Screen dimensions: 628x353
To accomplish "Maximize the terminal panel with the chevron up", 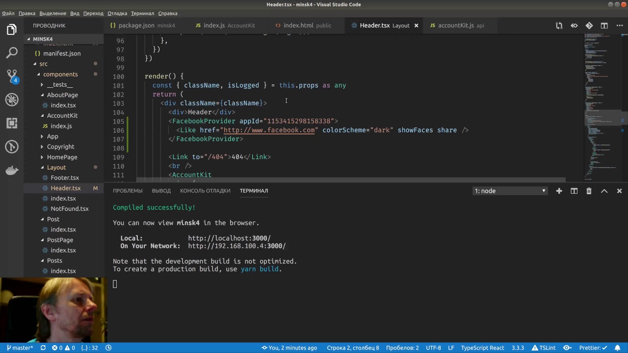I will [x=604, y=191].
